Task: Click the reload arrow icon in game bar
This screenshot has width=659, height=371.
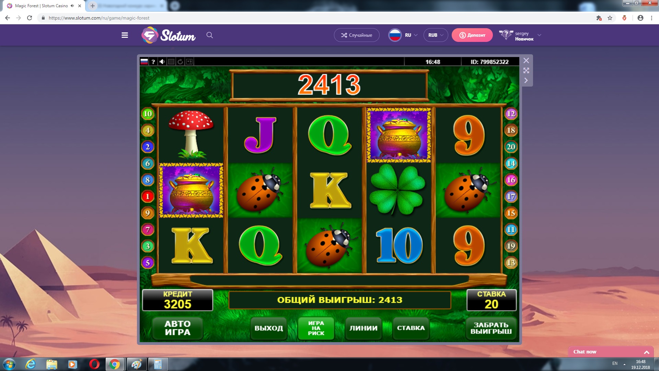Action: point(180,62)
